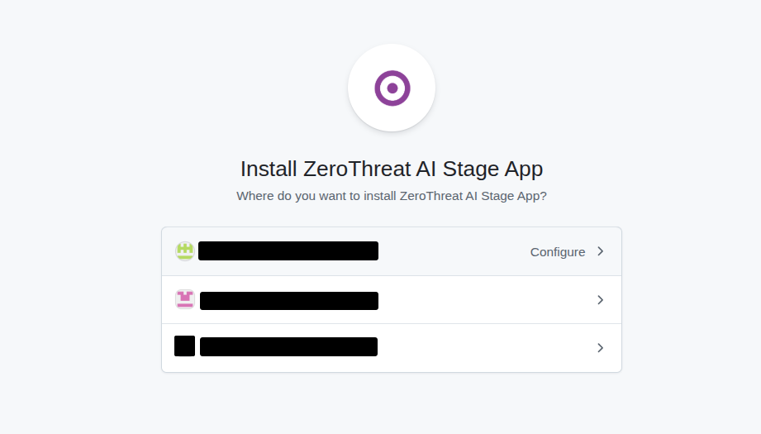Click empty middle area of black avatar row

(x=485, y=348)
